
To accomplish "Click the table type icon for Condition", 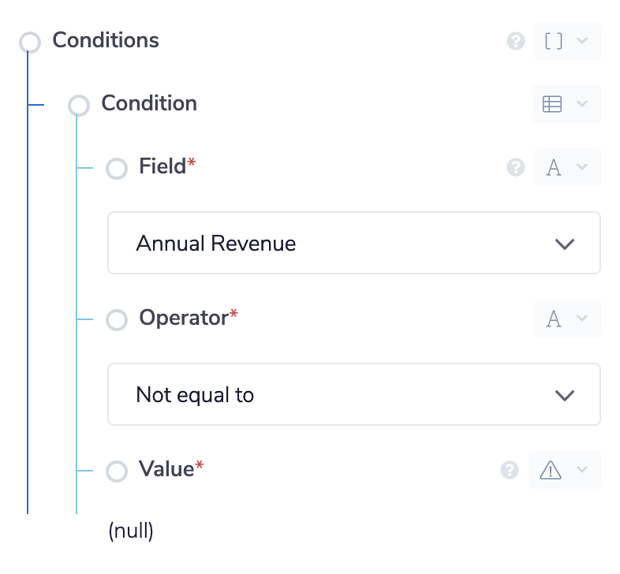I will (x=552, y=104).
